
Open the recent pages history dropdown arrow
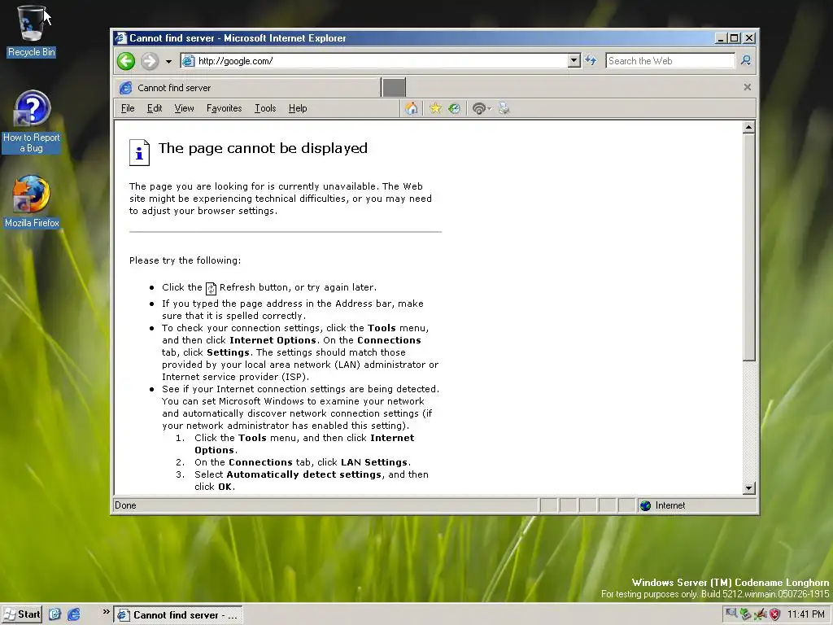pyautogui.click(x=168, y=62)
